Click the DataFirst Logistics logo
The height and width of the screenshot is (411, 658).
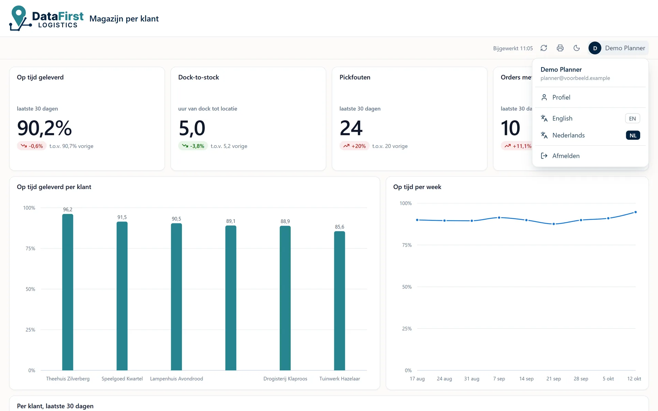tap(46, 18)
